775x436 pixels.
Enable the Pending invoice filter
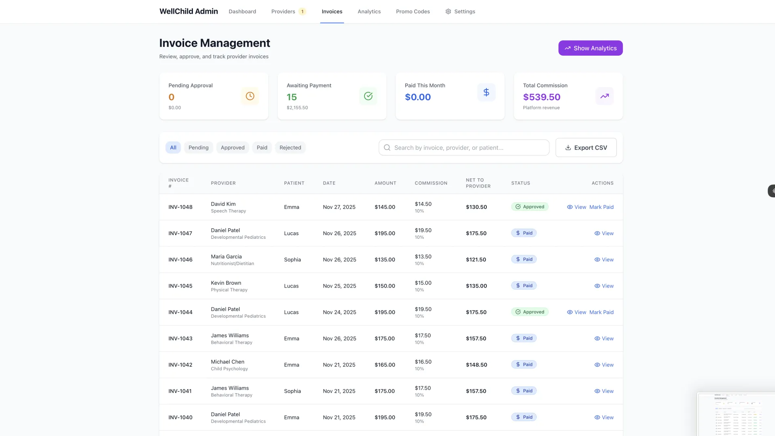click(198, 147)
